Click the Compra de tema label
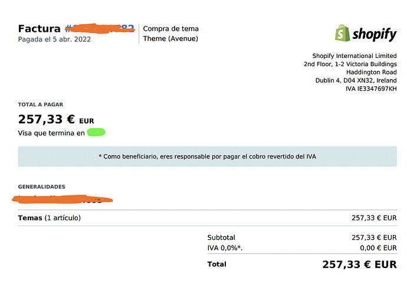The image size is (407, 284). pos(171,28)
